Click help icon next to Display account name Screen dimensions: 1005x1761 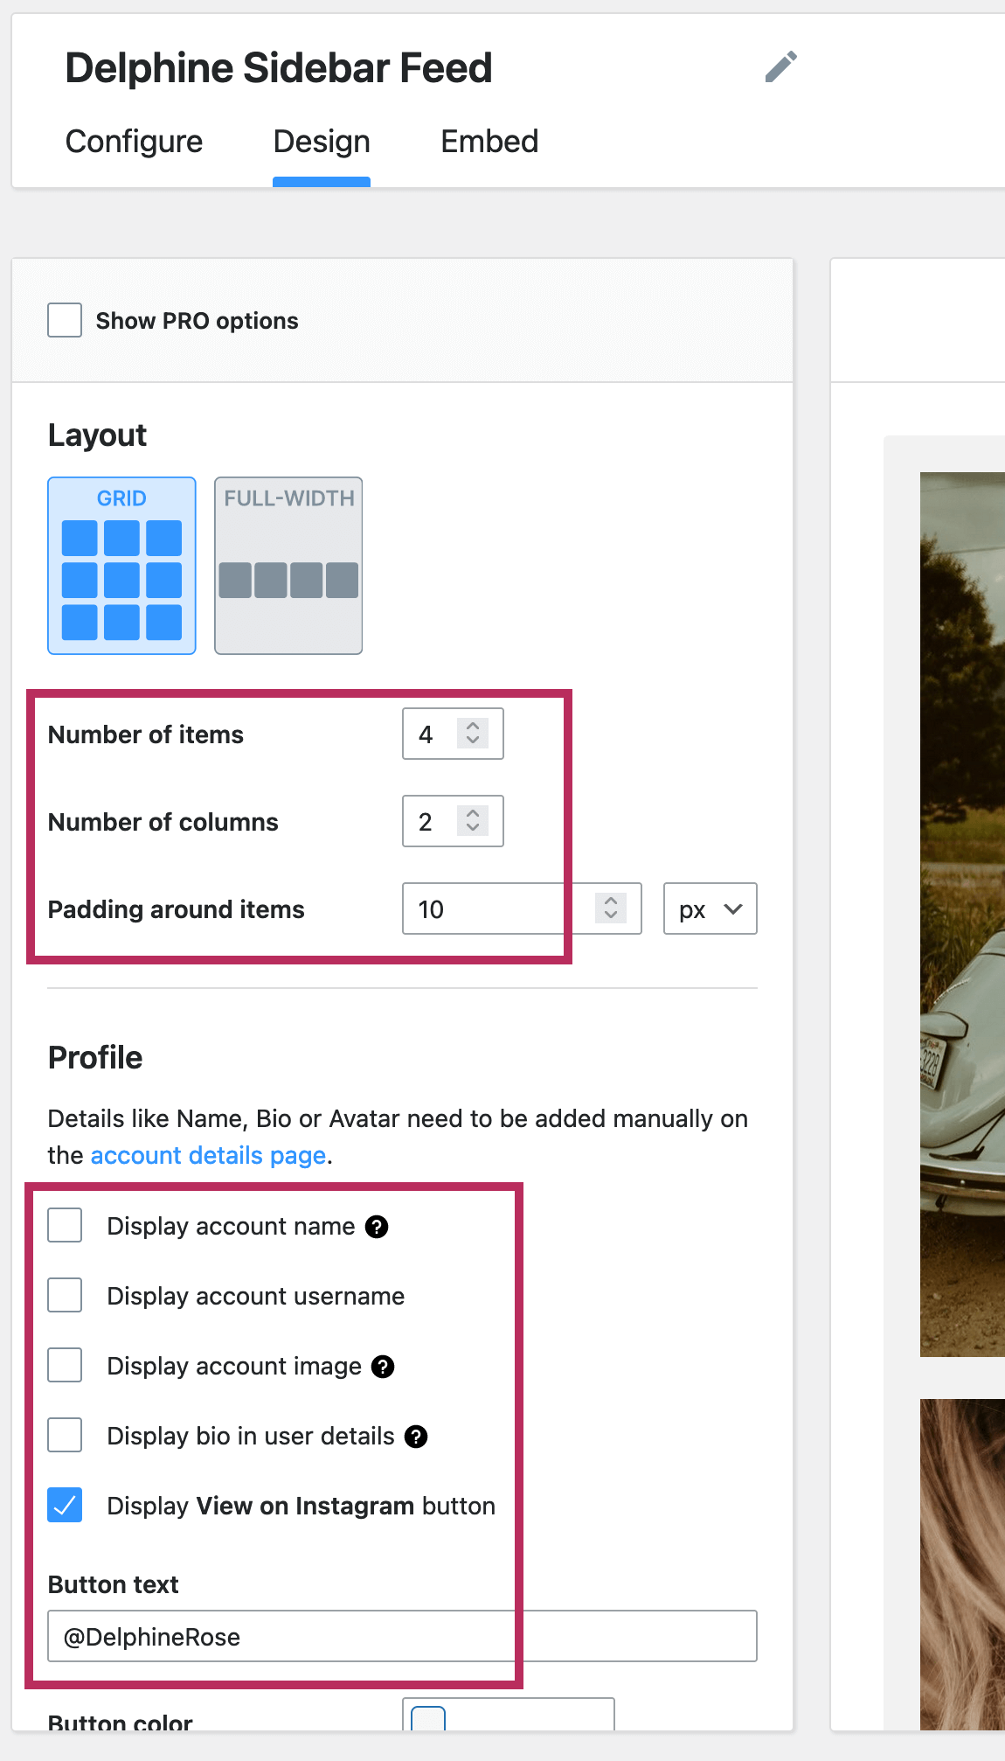coord(377,1227)
